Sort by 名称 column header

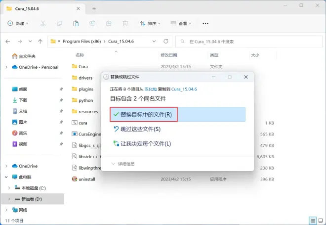(x=80, y=55)
